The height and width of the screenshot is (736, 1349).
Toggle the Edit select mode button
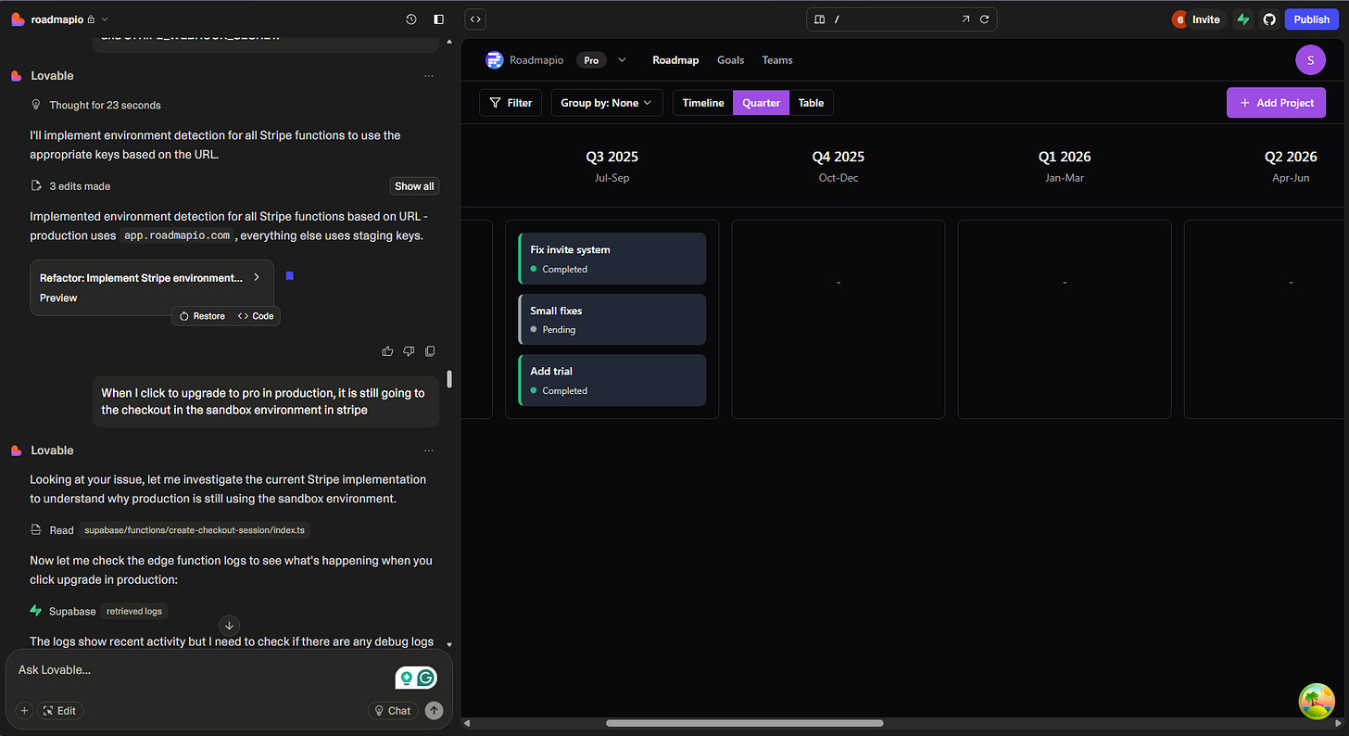[60, 711]
